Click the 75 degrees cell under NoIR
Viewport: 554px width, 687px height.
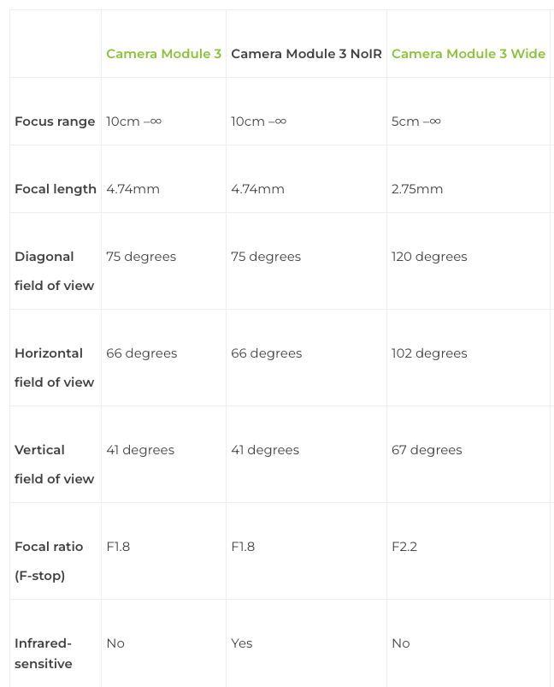coord(266,257)
